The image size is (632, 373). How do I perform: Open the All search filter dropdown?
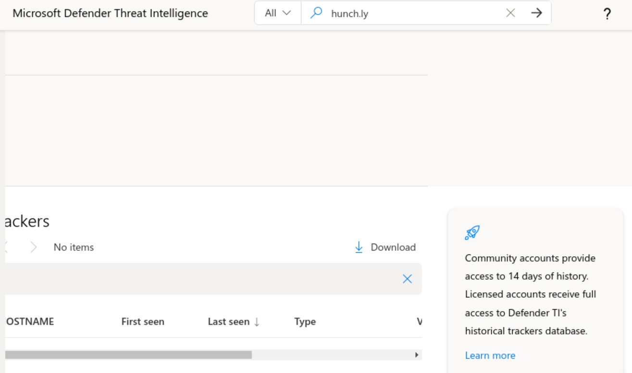click(278, 13)
